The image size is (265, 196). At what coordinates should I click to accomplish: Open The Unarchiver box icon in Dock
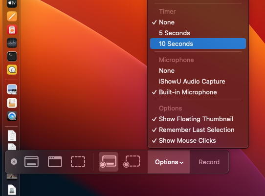(12, 103)
